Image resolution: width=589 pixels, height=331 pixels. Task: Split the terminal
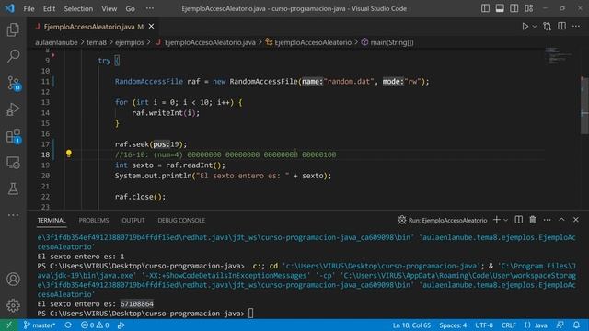point(519,220)
